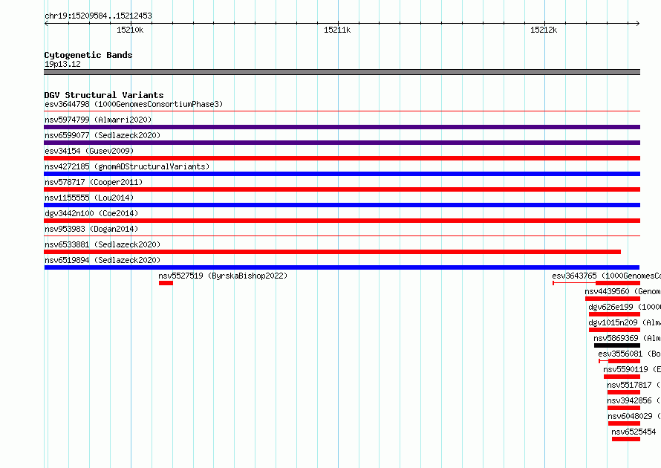661x468 pixels.
Task: Click the 15211k ruler tick label
Action: coord(337,30)
